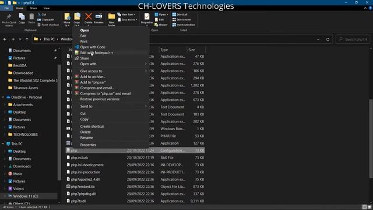Switch to the Share ribbon tab
373x210 pixels.
[33, 8]
